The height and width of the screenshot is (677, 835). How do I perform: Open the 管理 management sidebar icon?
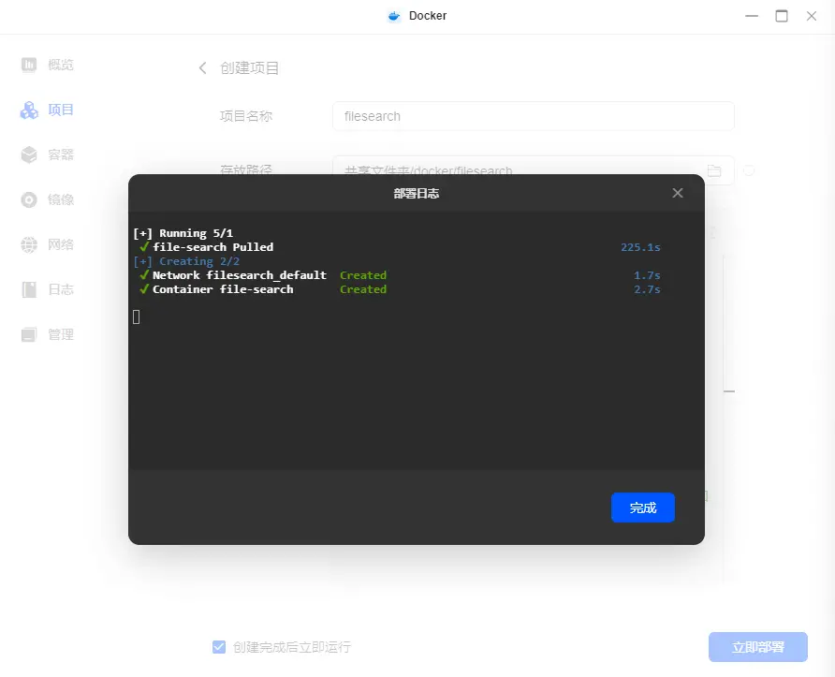point(29,334)
